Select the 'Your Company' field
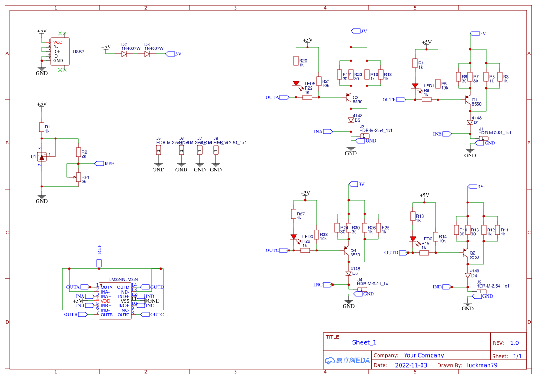 pyautogui.click(x=423, y=355)
